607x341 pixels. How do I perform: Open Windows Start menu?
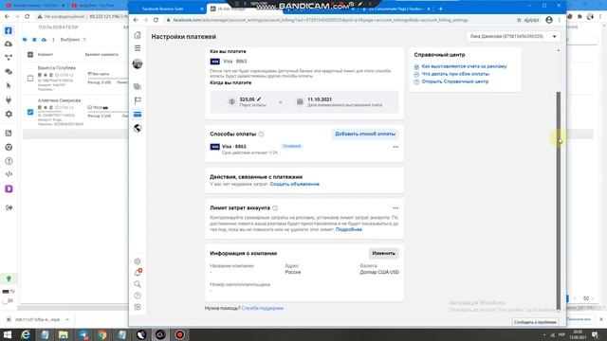[x=8, y=334]
